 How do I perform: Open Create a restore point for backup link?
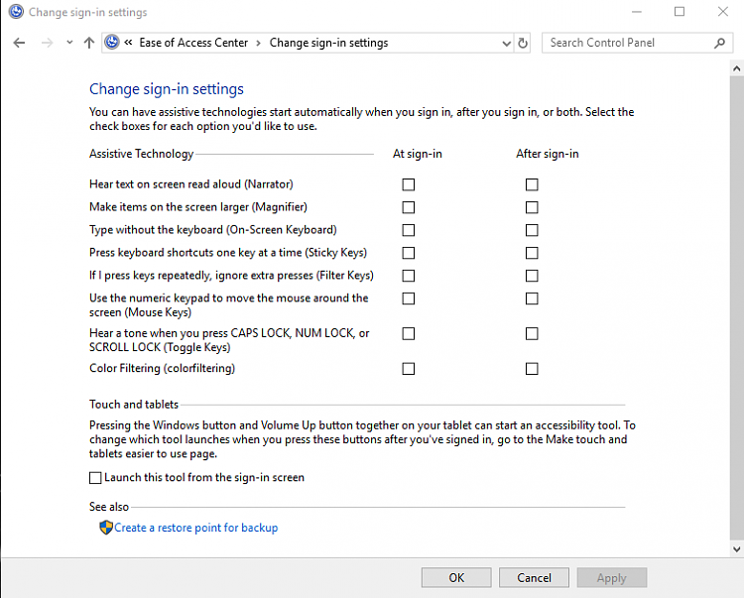[x=195, y=528]
